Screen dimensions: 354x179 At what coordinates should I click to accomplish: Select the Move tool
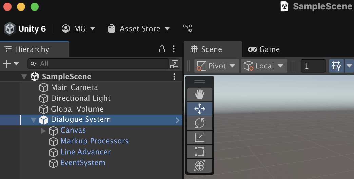point(200,109)
